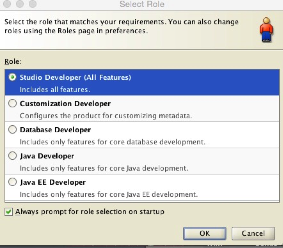Click the zoom window button in title bar
The height and width of the screenshot is (248, 283).
click(x=33, y=4)
